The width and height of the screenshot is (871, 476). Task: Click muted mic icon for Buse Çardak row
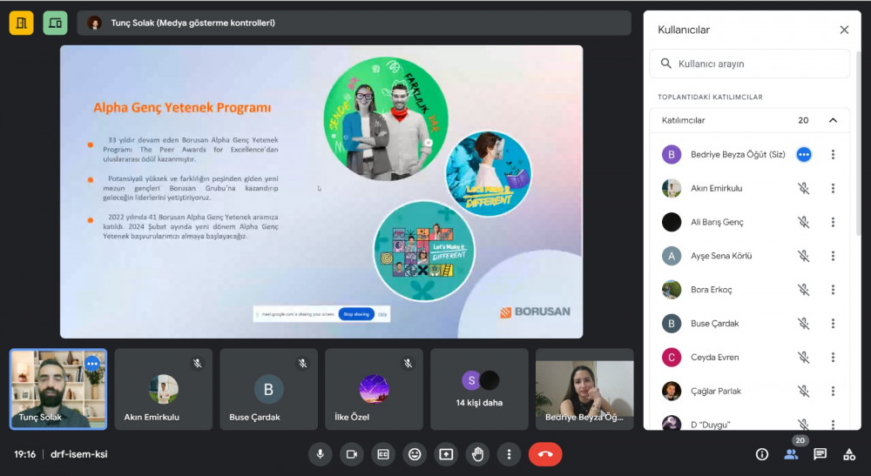pyautogui.click(x=803, y=324)
